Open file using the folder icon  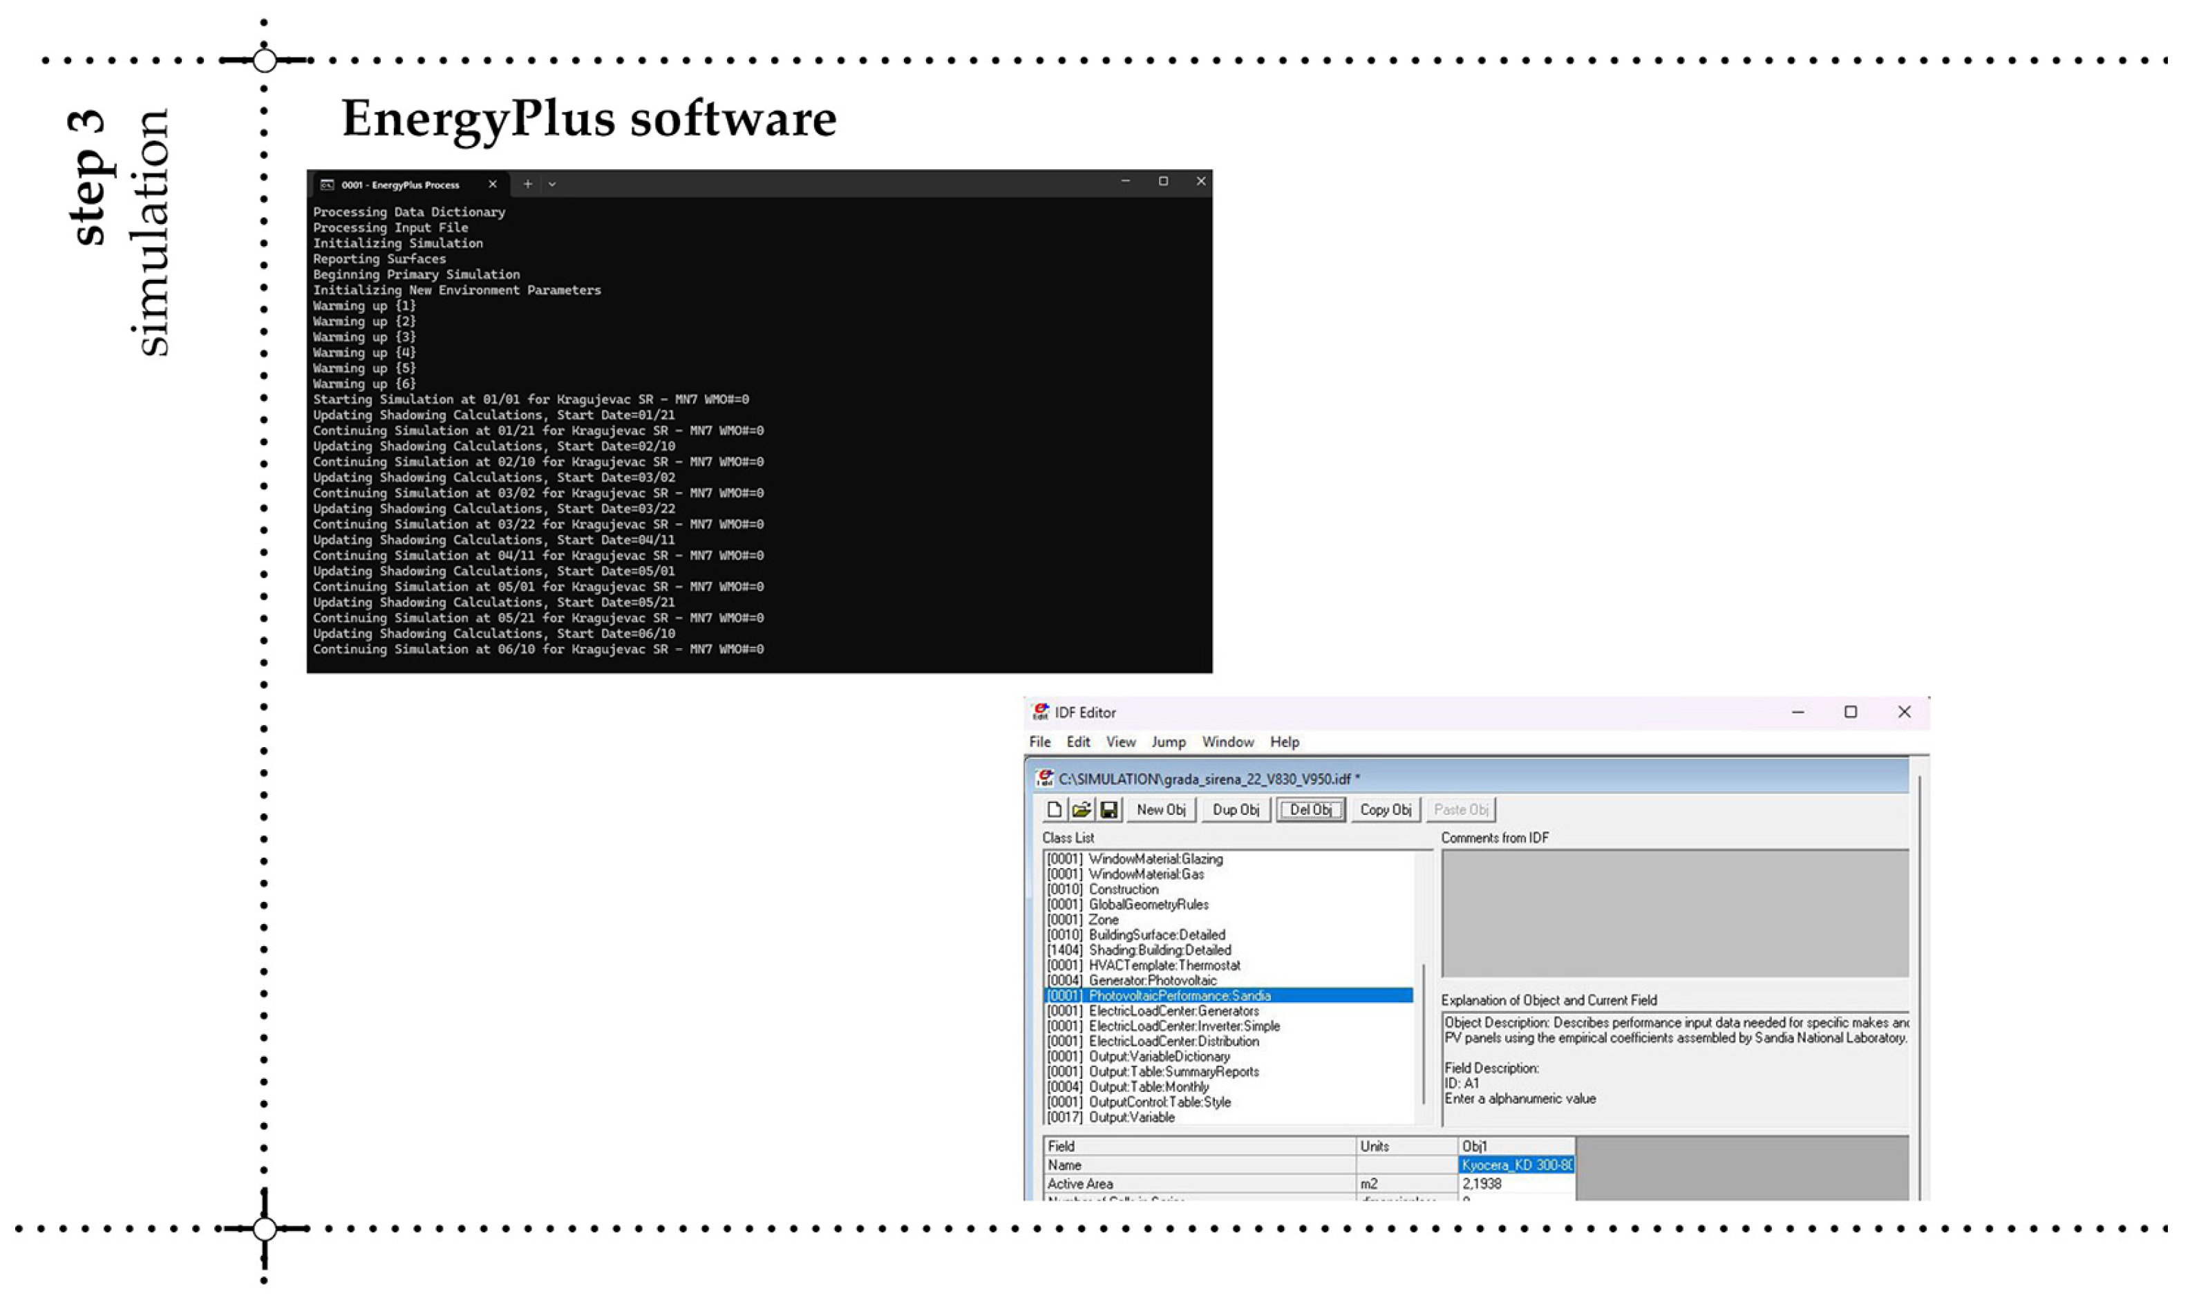click(1082, 809)
